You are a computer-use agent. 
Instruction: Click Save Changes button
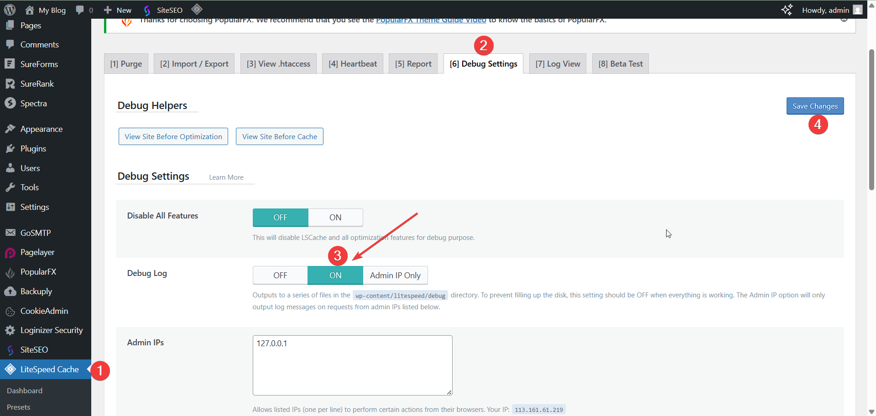(x=815, y=106)
